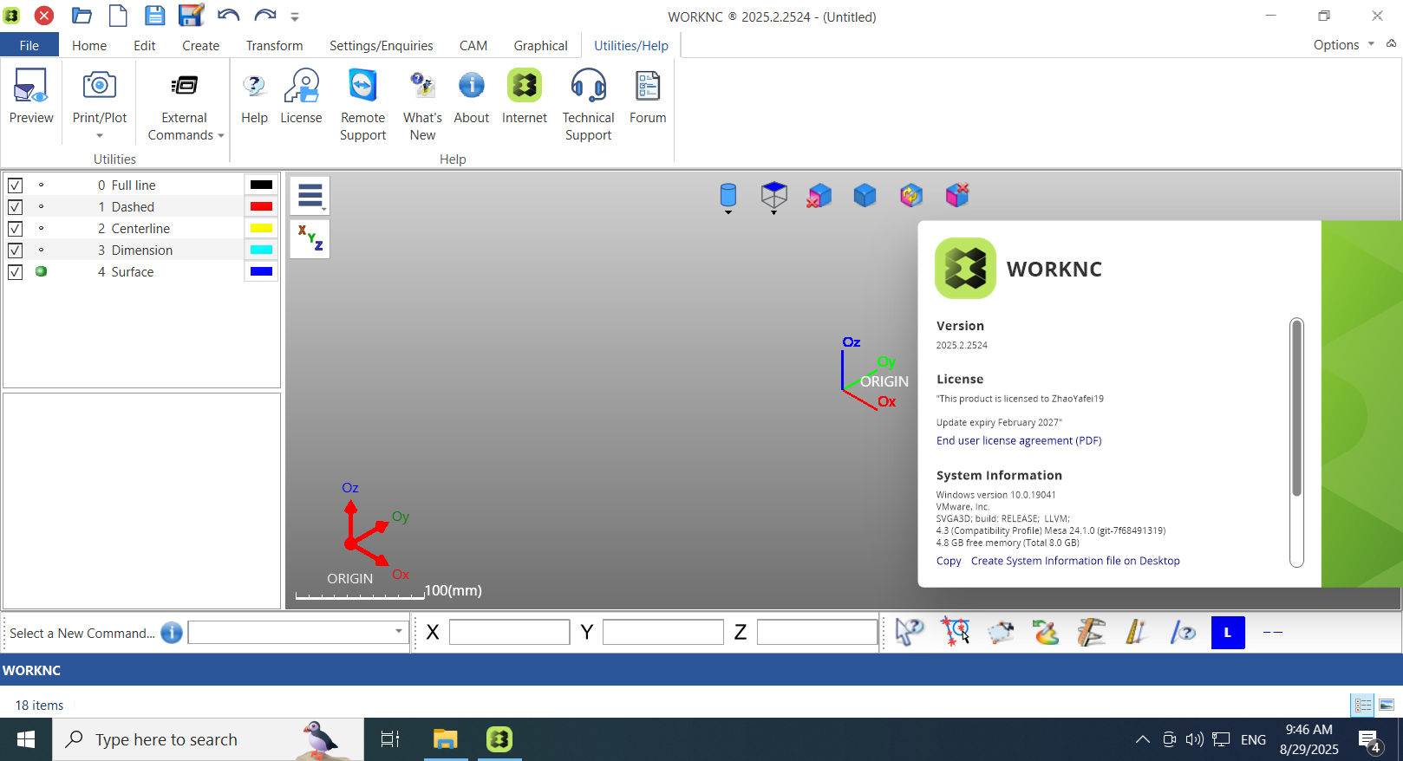1403x761 pixels.
Task: Set Dimension as active layer dot
Action: tap(41, 250)
